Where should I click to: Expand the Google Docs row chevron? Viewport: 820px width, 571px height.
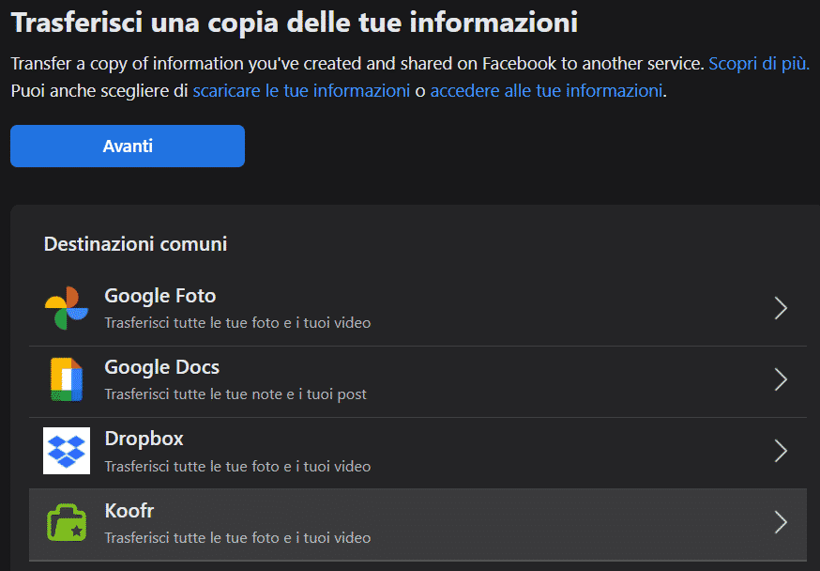pyautogui.click(x=781, y=379)
